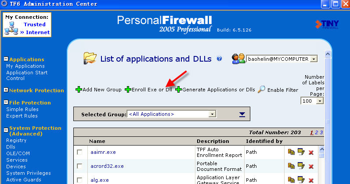
Task: Open OLE/COM in the sidebar
Action: [18, 153]
